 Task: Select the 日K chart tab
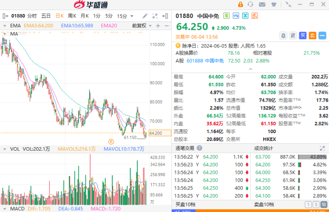click(x=60, y=16)
